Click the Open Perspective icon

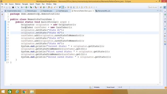pos(161,7)
